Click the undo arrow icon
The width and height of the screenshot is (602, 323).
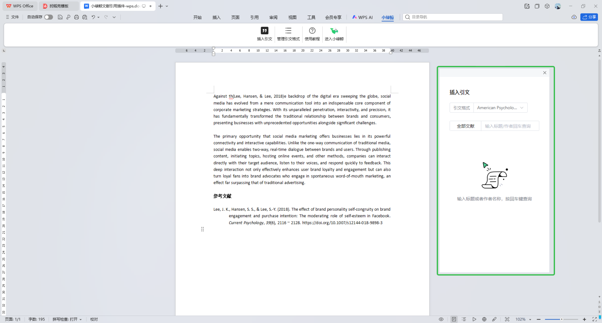(x=93, y=17)
